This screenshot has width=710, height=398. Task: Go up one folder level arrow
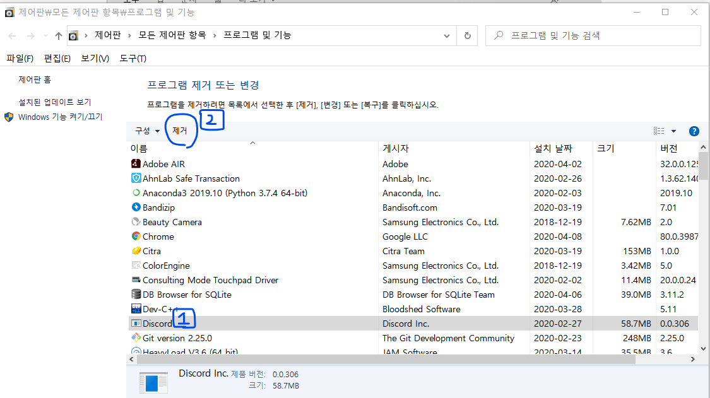pos(59,35)
